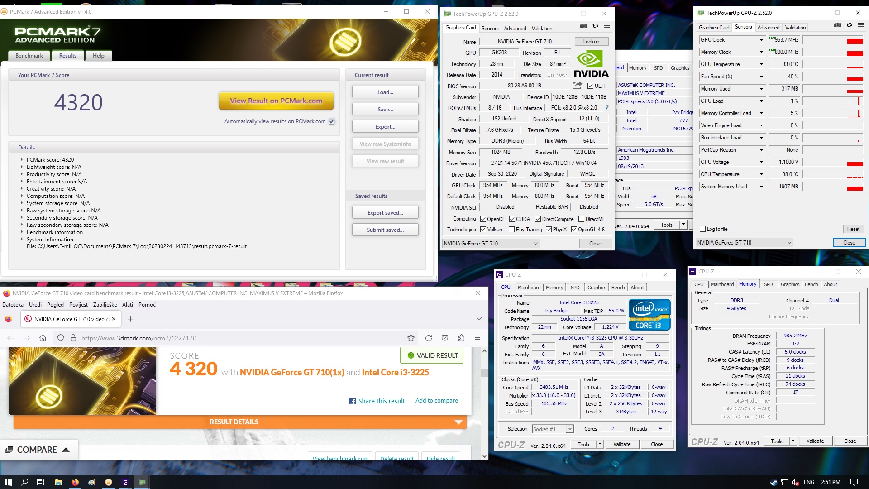The height and width of the screenshot is (489, 869).
Task: Open the PCIe bus interface question mark help
Action: [607, 108]
